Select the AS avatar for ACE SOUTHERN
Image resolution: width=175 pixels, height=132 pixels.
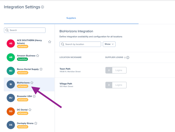click(11, 43)
